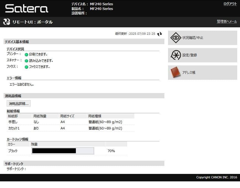Image resolution: width=240 pixels, height=188 pixels.
Task: Click the swirl icon beside リモートUI：ポータル
Action: (7, 22)
